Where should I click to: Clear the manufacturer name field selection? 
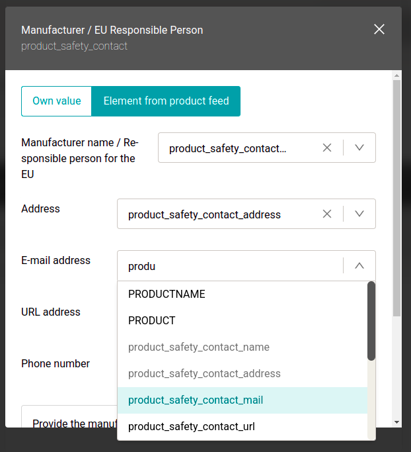(x=326, y=148)
